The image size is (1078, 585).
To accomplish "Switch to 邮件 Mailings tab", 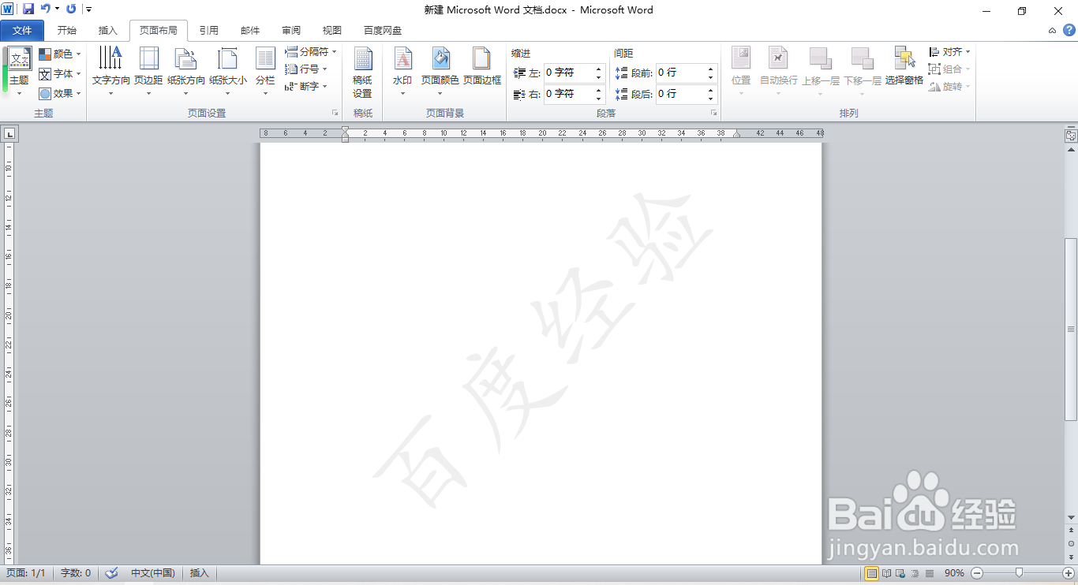I will point(250,31).
